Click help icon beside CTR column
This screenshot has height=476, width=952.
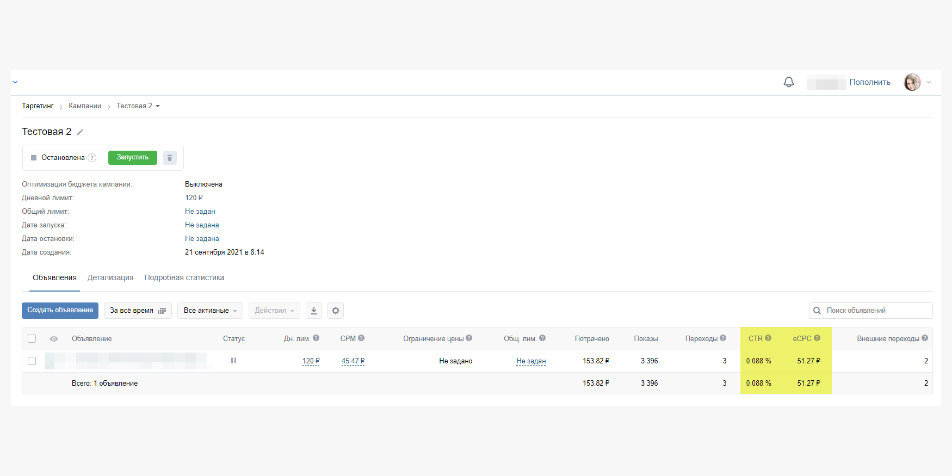click(x=768, y=338)
